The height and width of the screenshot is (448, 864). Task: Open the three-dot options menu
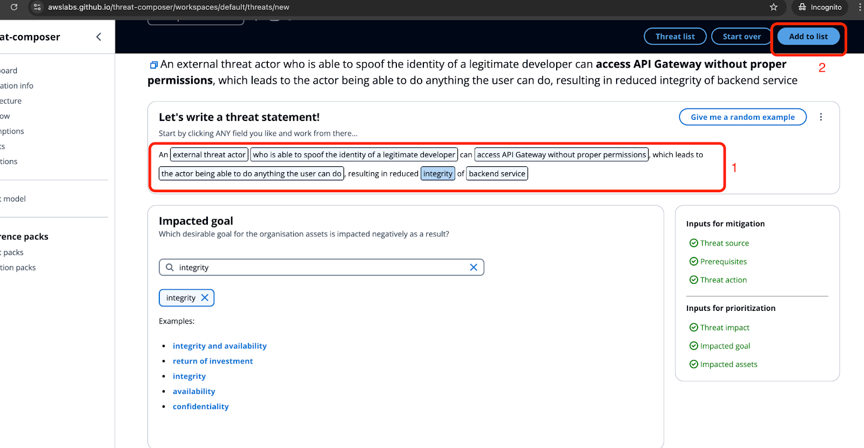pos(821,117)
